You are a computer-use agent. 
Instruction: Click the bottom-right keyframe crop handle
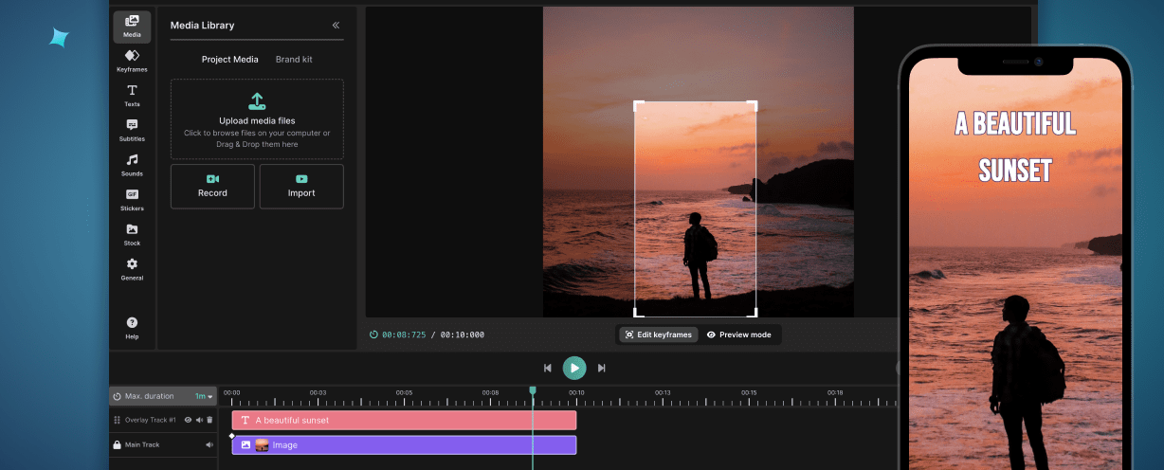click(x=753, y=312)
